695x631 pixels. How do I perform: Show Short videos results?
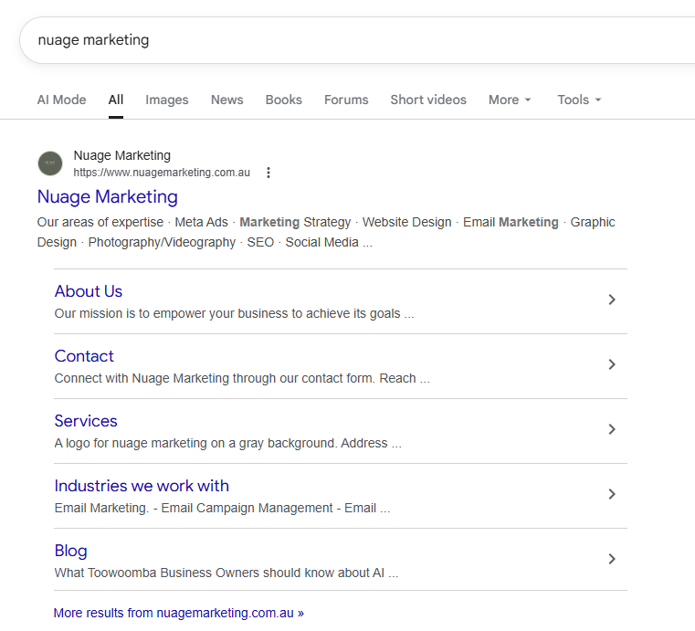(428, 100)
